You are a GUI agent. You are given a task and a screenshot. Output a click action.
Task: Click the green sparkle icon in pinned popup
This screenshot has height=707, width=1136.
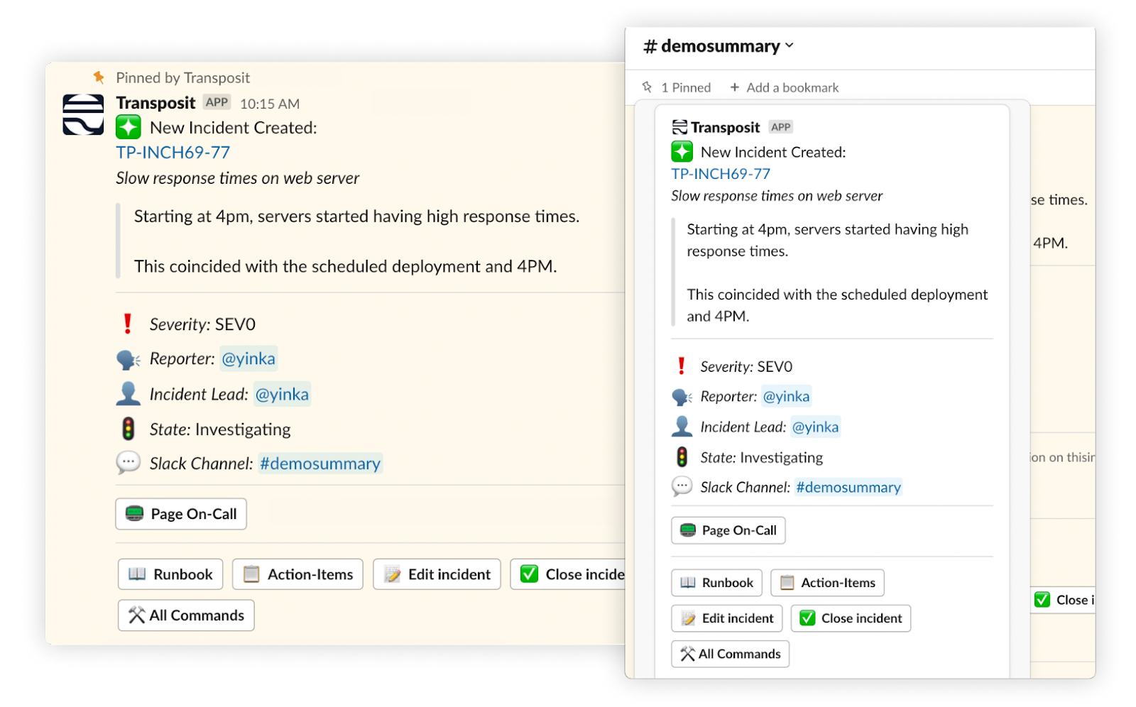682,152
